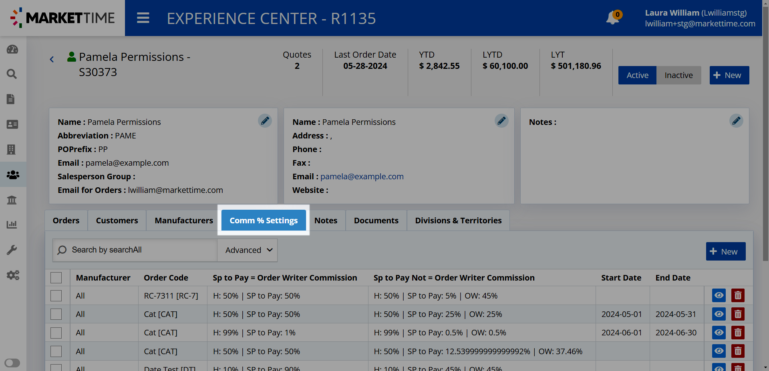This screenshot has height=371, width=769.
Task: Check the select-all header checkbox
Action: [56, 278]
